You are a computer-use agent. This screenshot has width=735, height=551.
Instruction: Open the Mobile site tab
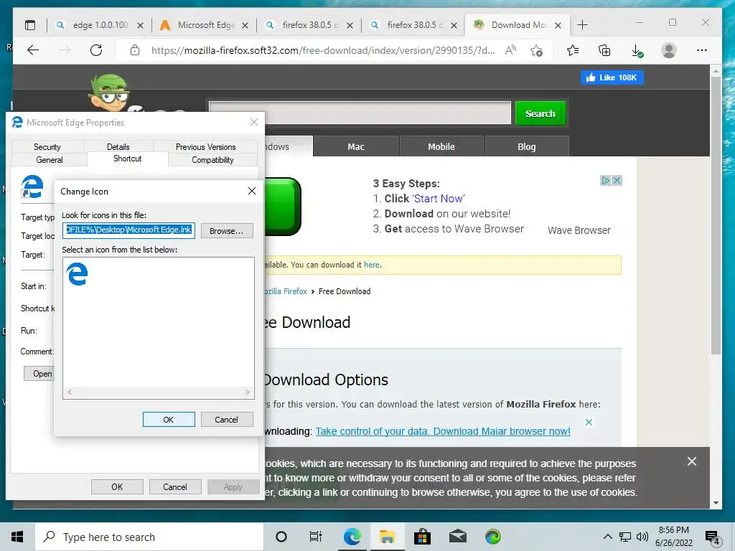tap(441, 146)
